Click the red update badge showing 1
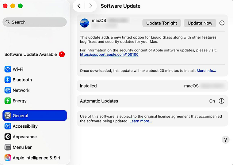 pos(62,54)
